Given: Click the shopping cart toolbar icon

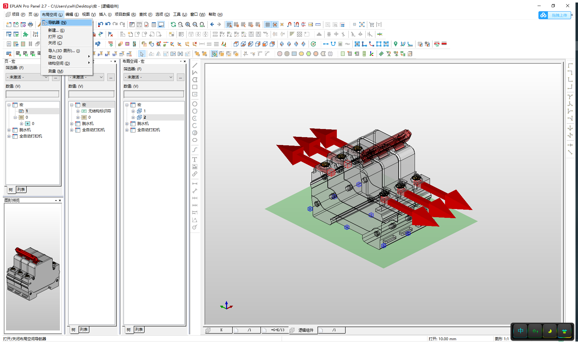Looking at the screenshot, I should 372,24.
